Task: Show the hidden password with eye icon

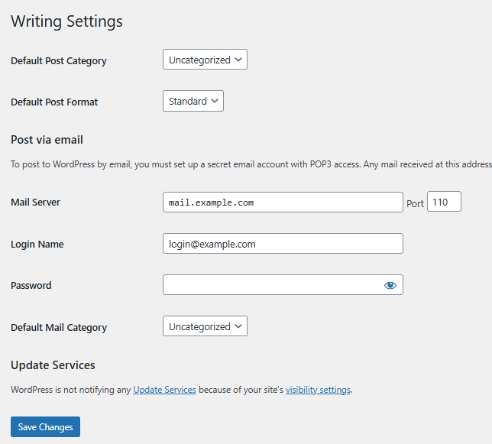Action: [x=390, y=285]
